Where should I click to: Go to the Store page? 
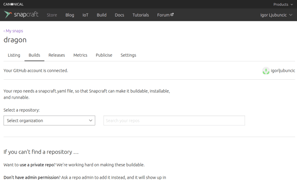tap(52, 15)
